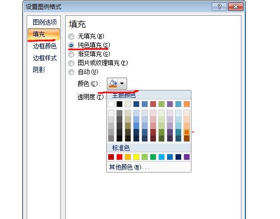Screen dimensions: 280x219
Task: Select the darkest orange-brown shade swatch
Action: pyautogui.click(x=187, y=138)
